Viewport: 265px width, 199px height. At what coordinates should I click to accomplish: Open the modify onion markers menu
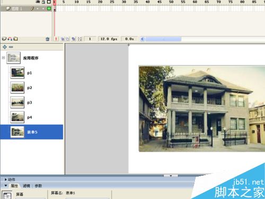click(x=79, y=39)
